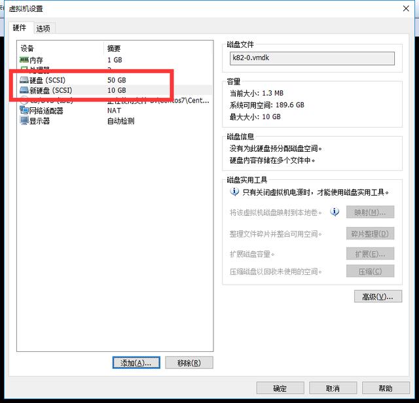Click the 碎片整理(D) defragment button
This screenshot has width=419, height=403.
click(370, 234)
